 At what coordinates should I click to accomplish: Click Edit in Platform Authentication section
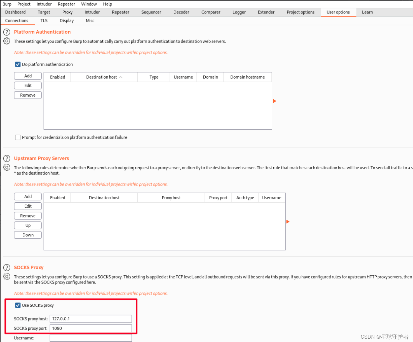click(x=28, y=86)
